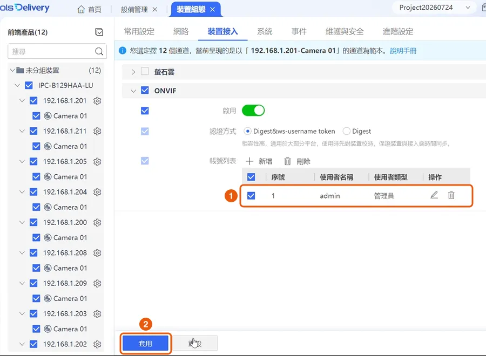
Task: Select the Digest radio option
Action: point(347,131)
